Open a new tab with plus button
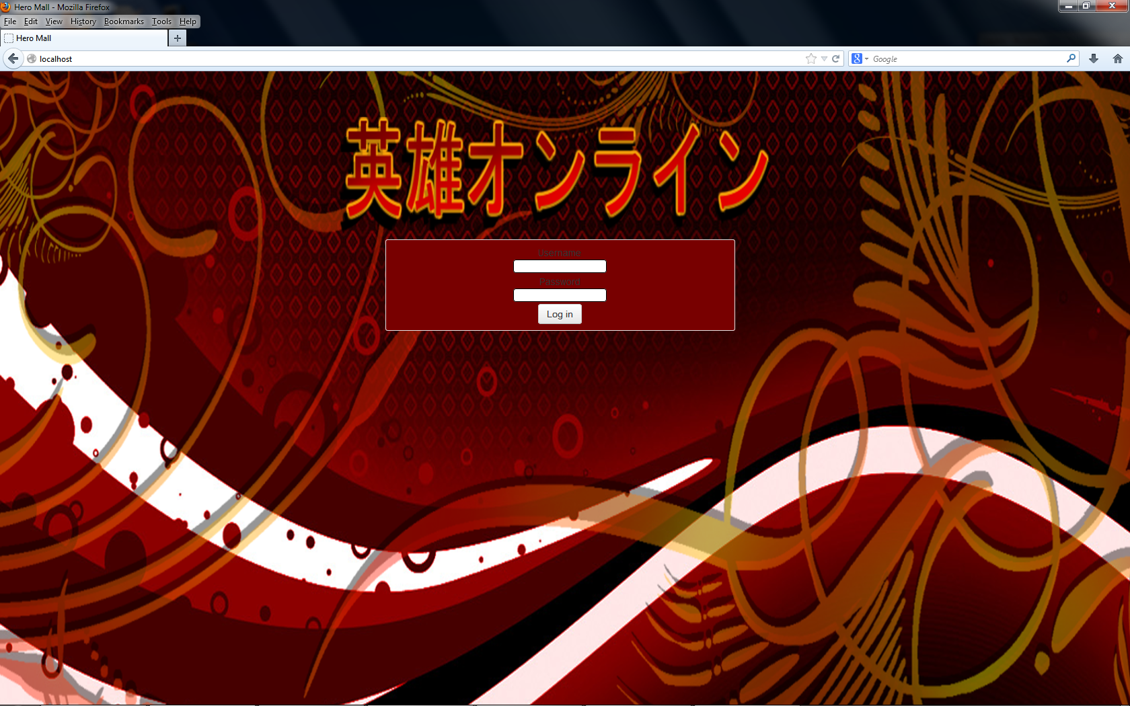The image size is (1130, 706). click(178, 38)
